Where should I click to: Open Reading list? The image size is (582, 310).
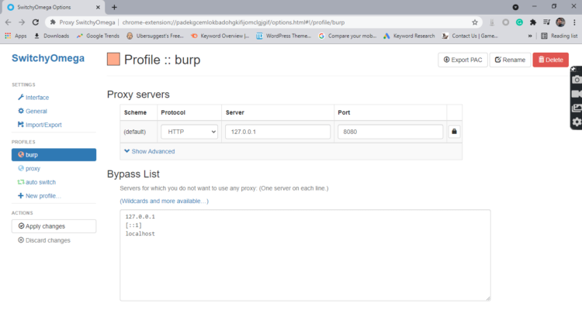pyautogui.click(x=559, y=36)
